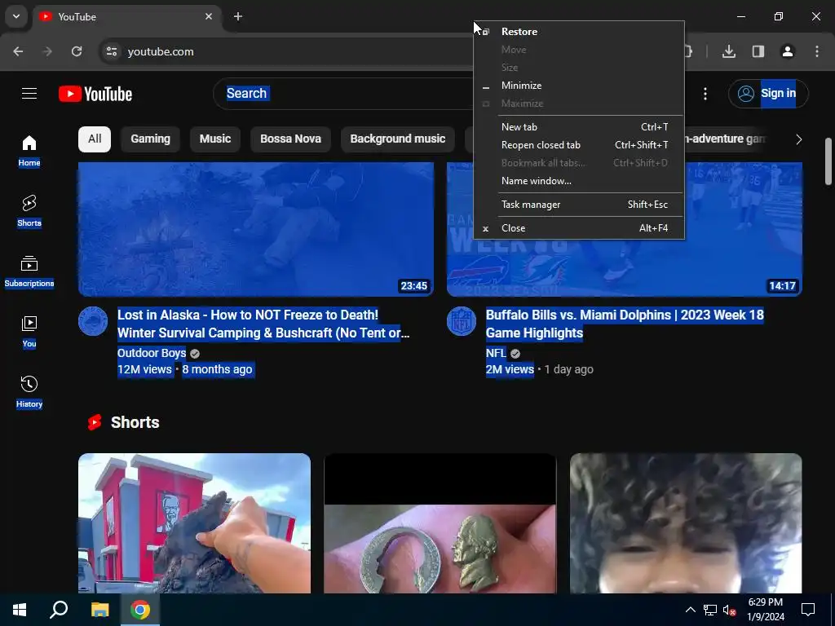
Task: Open the network tray icon
Action: pos(710,610)
